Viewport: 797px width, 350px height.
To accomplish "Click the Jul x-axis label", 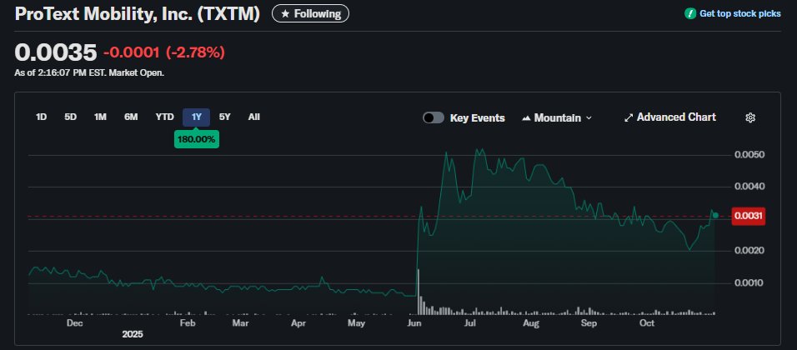I will click(470, 323).
